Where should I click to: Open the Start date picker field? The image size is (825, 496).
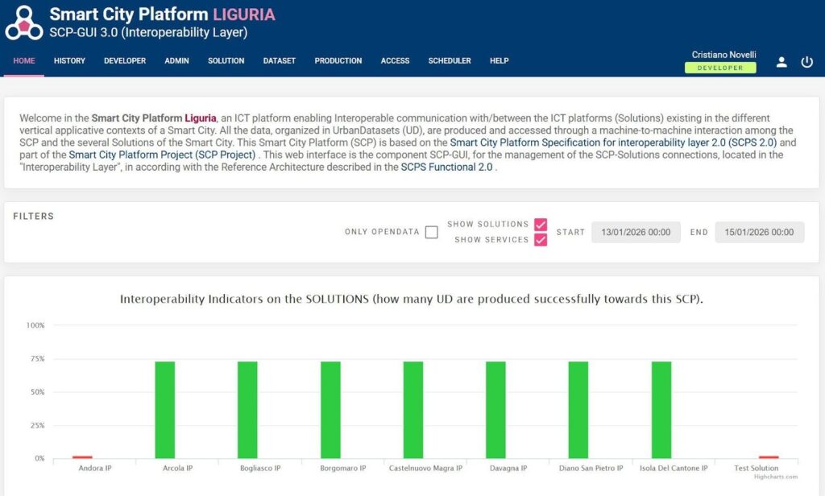pyautogui.click(x=636, y=232)
